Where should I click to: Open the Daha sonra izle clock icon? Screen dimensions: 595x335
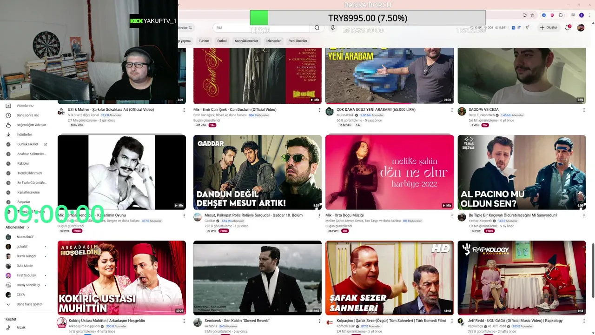click(x=8, y=115)
